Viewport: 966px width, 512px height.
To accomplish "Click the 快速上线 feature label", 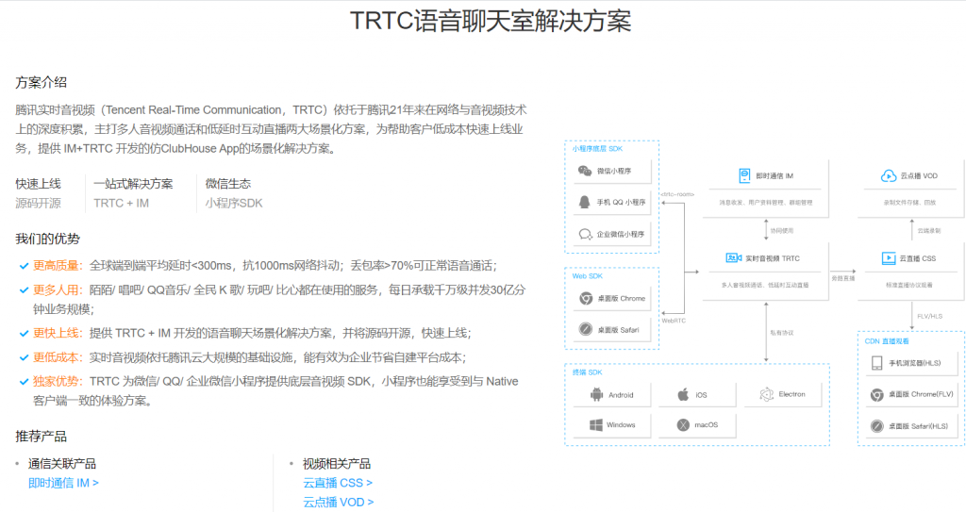I will (x=38, y=184).
